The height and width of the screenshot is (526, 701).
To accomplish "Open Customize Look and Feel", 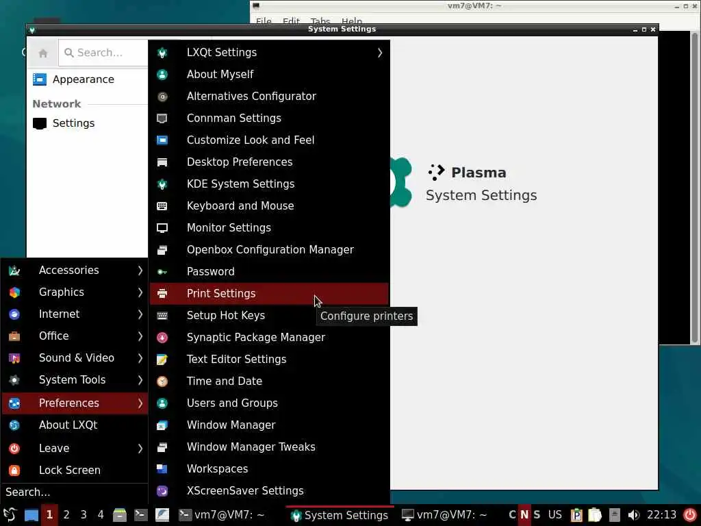I will (268, 140).
